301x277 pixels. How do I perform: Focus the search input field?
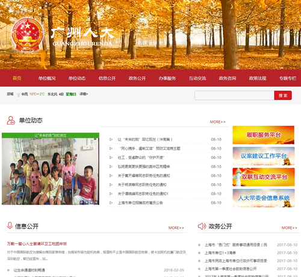[x=234, y=95]
